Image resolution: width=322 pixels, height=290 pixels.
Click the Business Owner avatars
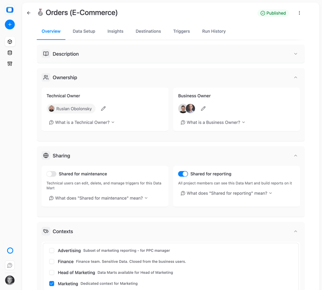point(186,109)
